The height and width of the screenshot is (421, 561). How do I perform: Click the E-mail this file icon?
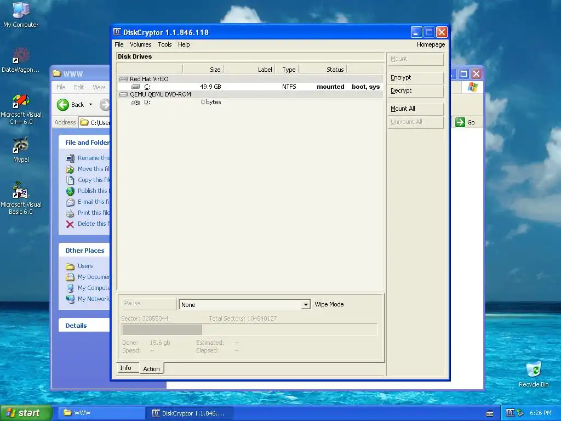70,202
